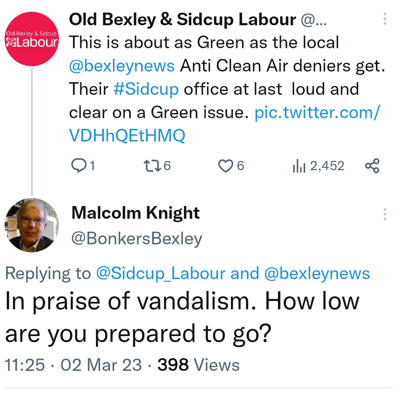Open the 398 Views count

pyautogui.click(x=198, y=365)
